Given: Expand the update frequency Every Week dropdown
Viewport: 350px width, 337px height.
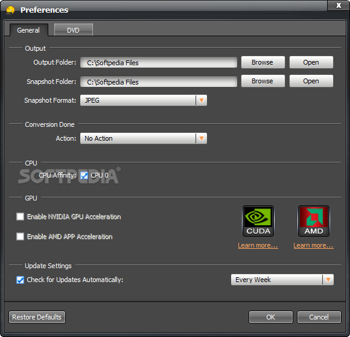Looking at the screenshot, I should 282,280.
